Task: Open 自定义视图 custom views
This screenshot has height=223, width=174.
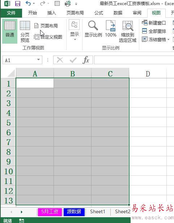Action: pyautogui.click(x=48, y=37)
